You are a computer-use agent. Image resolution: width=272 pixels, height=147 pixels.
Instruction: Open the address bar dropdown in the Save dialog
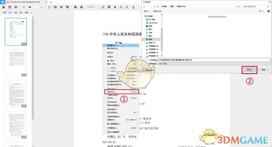[x=236, y=6]
